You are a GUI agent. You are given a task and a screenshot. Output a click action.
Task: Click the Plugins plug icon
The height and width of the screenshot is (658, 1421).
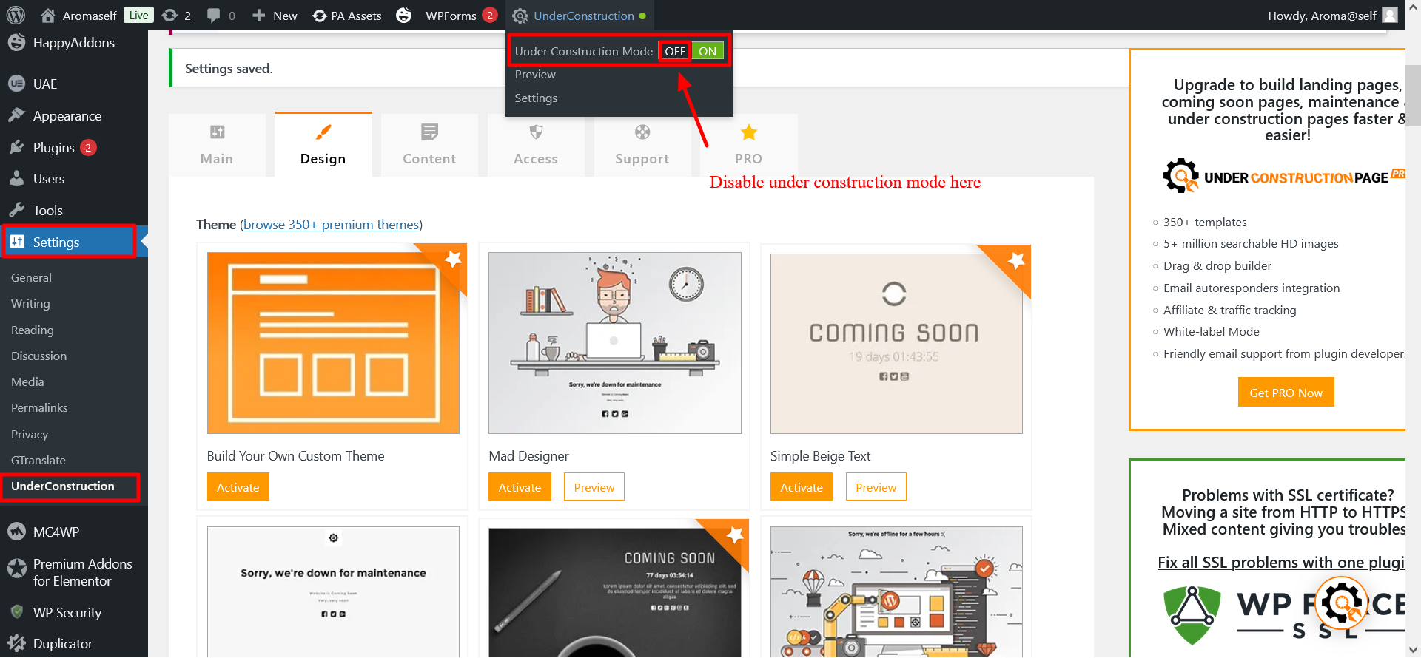(x=16, y=147)
